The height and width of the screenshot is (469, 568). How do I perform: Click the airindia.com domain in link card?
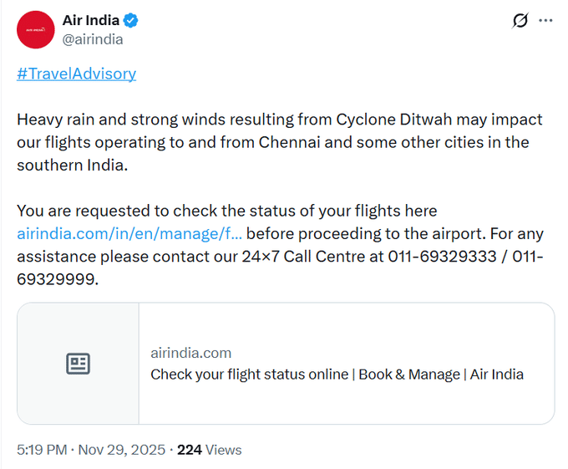191,353
